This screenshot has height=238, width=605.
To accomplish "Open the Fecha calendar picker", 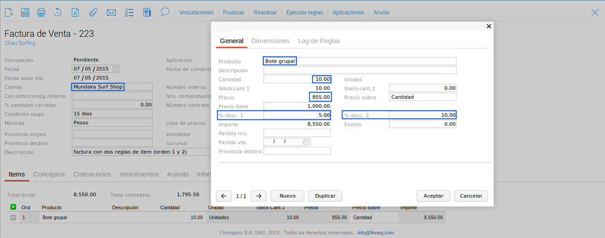I will point(115,69).
